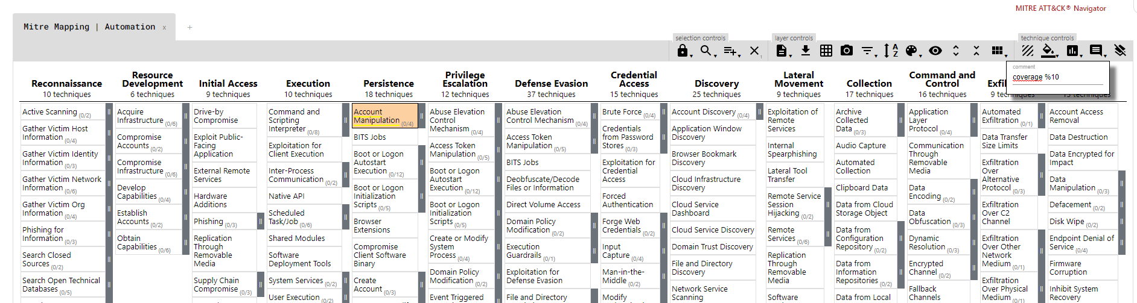Download layer as JSON arrow icon
The width and height of the screenshot is (1137, 303).
806,51
